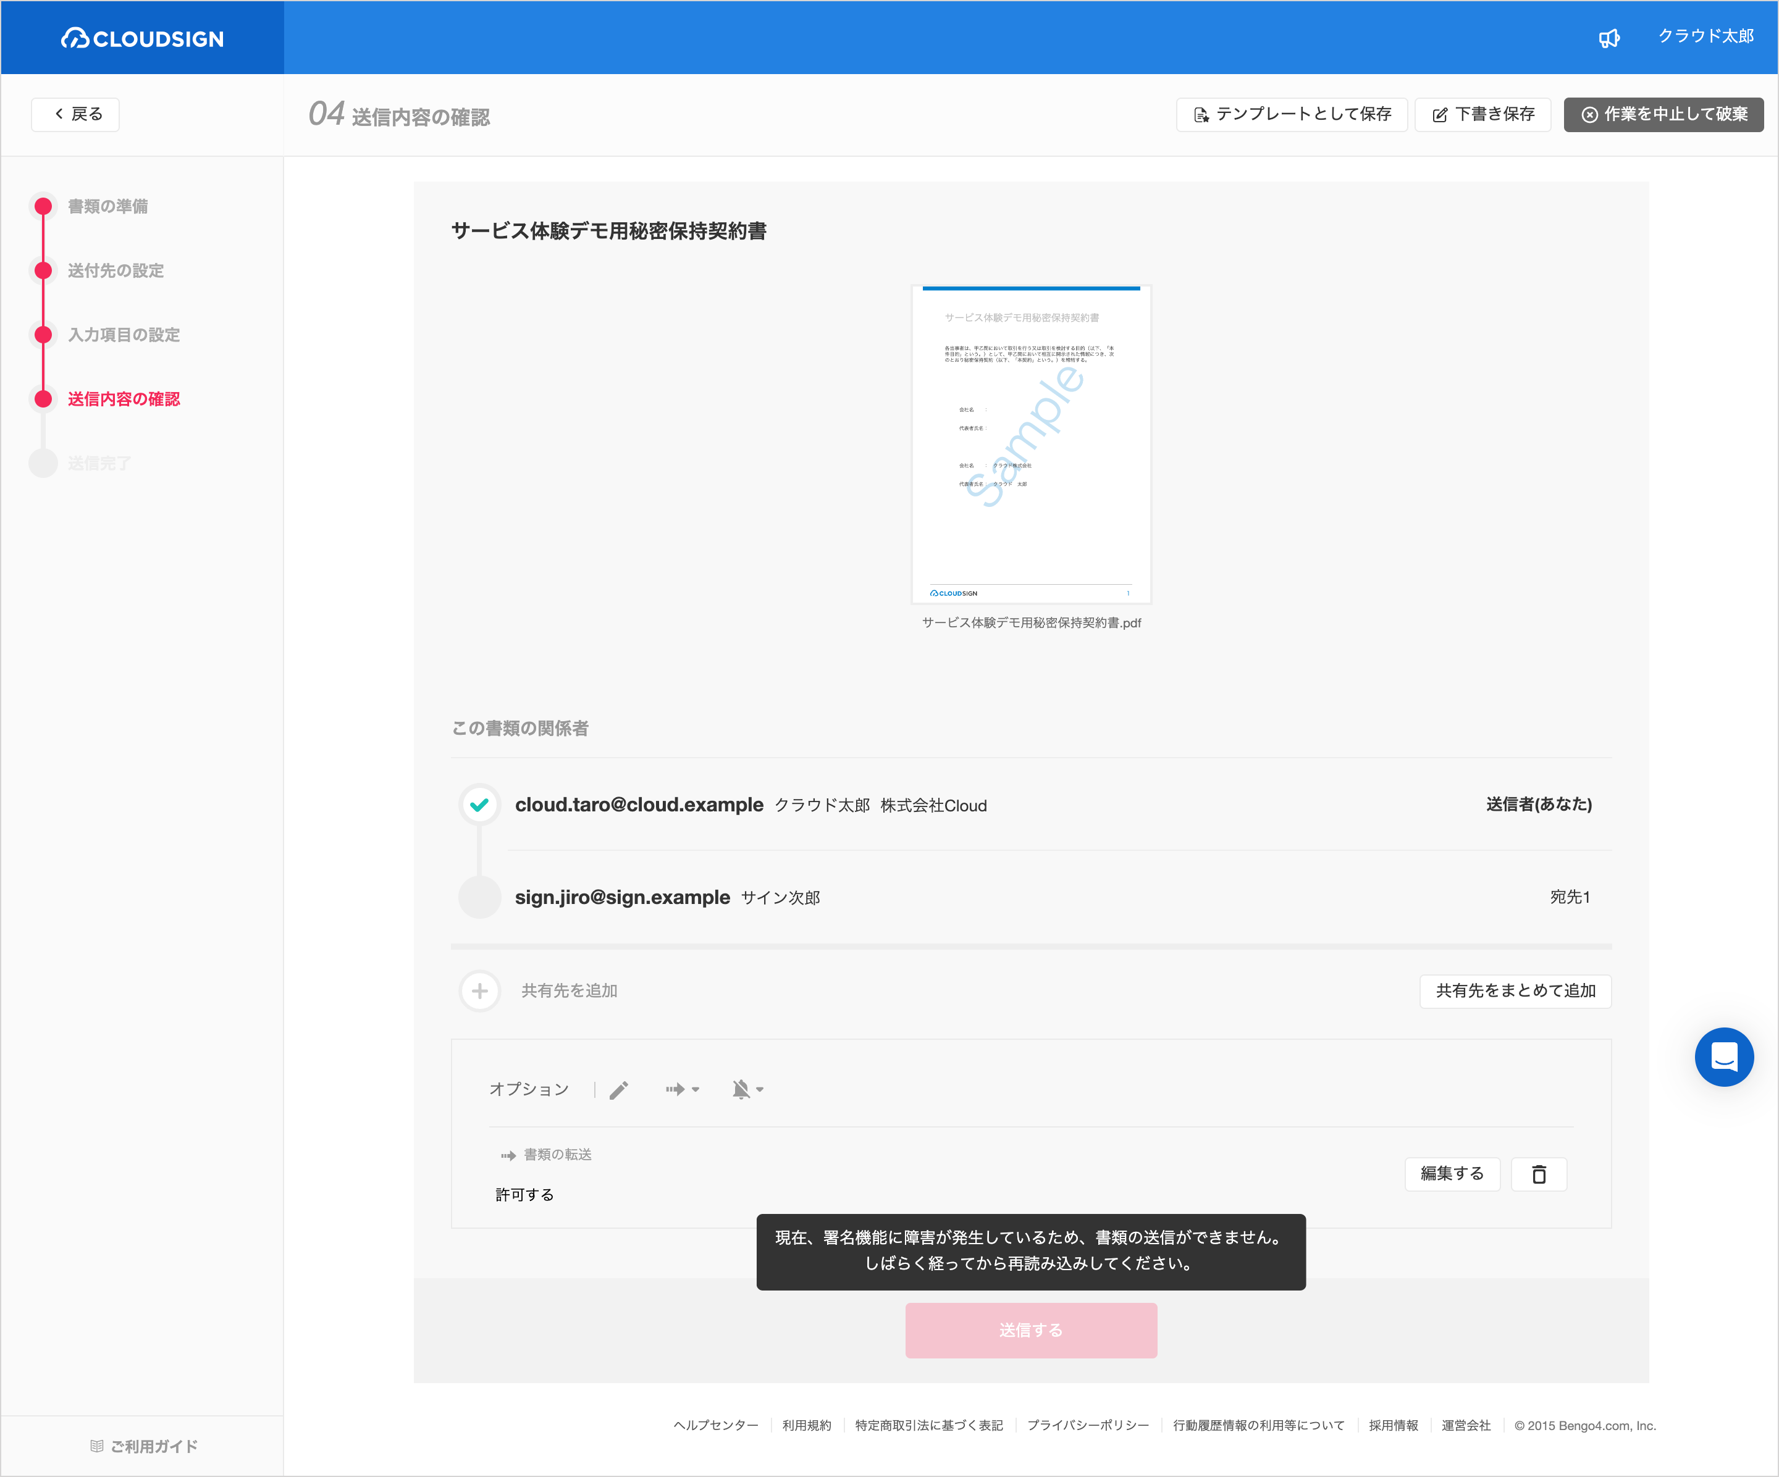Go to 書類の準備 step in sidebar

click(107, 207)
